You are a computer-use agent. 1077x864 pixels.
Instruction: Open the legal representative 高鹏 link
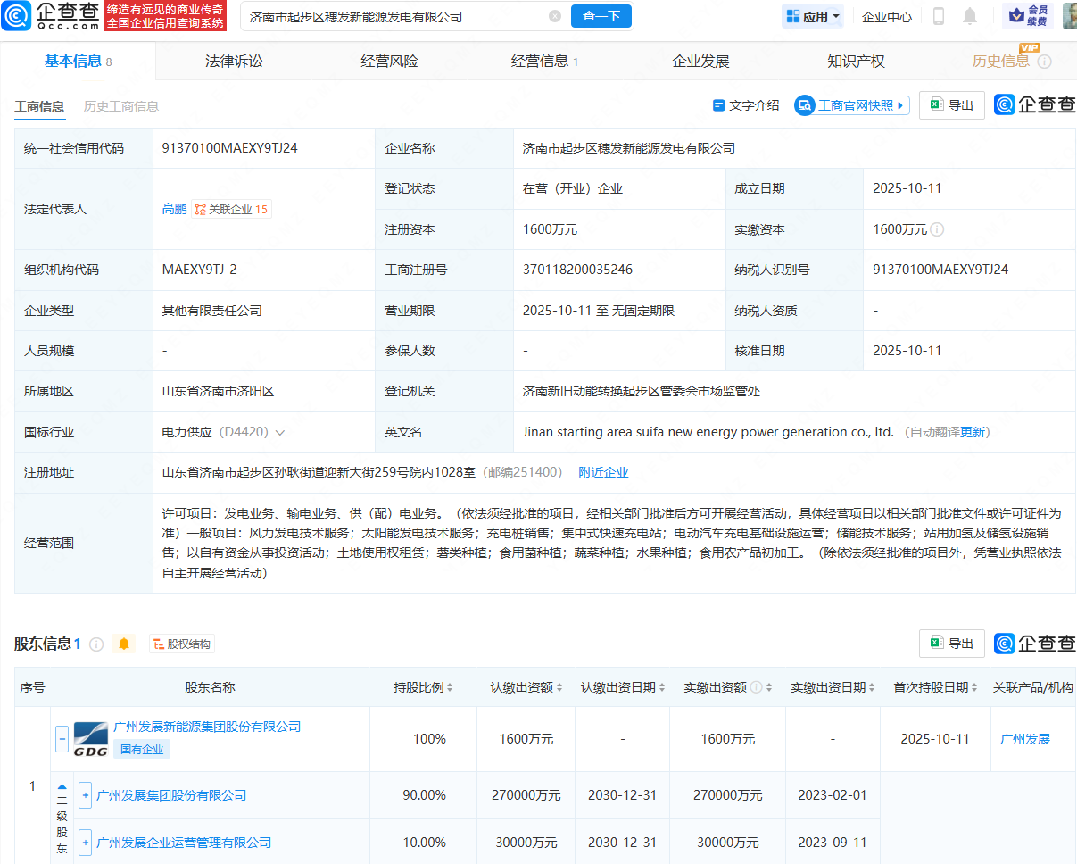point(174,209)
